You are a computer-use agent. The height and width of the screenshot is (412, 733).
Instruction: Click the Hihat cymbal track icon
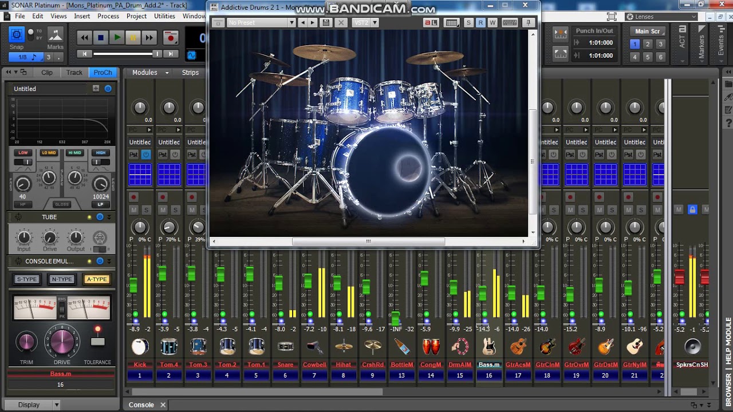(344, 346)
